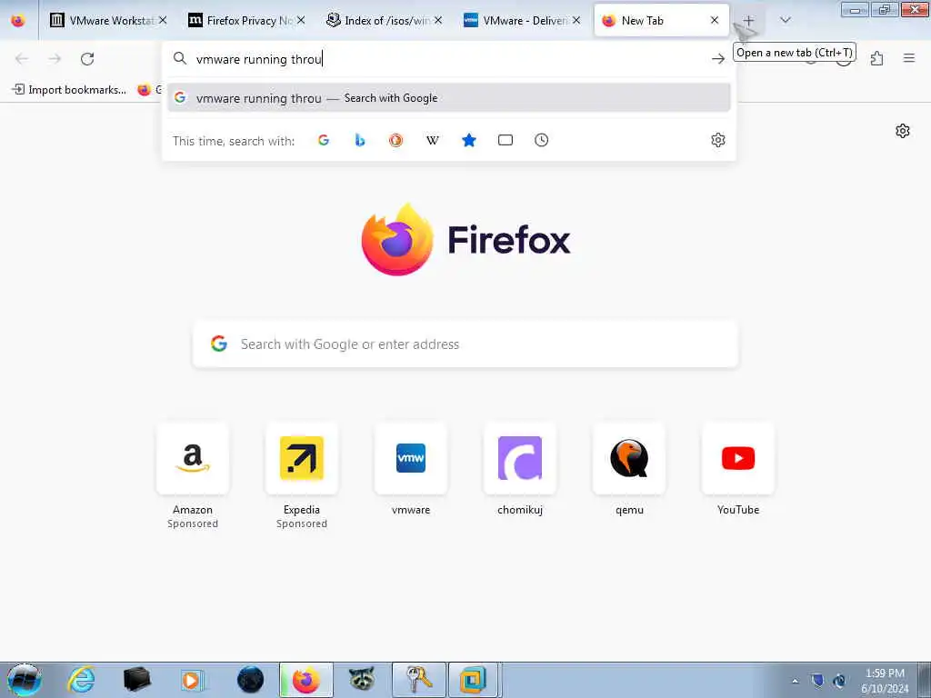Image resolution: width=931 pixels, height=698 pixels.
Task: Open a new tab with plus button
Action: (x=748, y=21)
